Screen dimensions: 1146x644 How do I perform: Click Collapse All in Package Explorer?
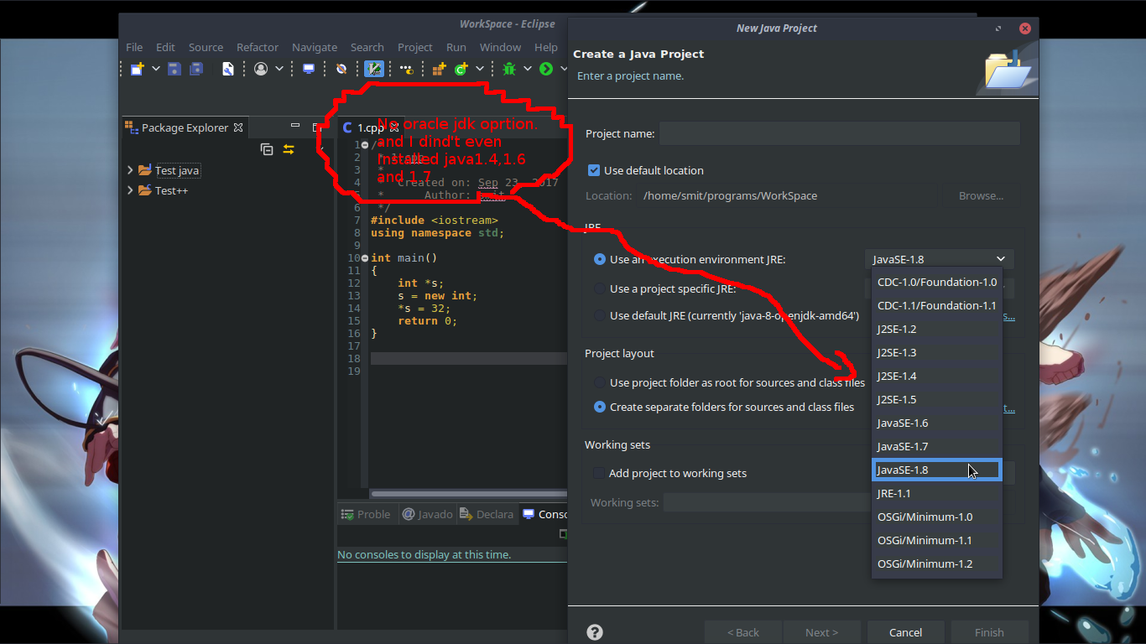(x=267, y=149)
